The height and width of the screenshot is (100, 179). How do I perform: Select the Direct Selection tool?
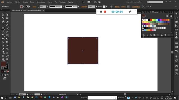7,15
